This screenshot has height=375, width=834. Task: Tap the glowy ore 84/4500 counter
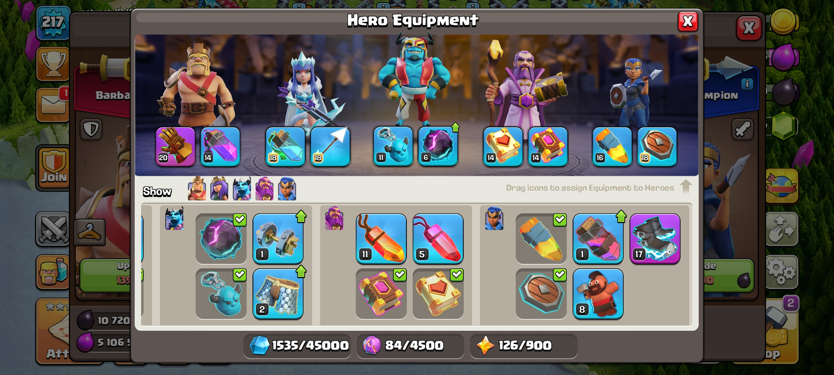tap(410, 345)
